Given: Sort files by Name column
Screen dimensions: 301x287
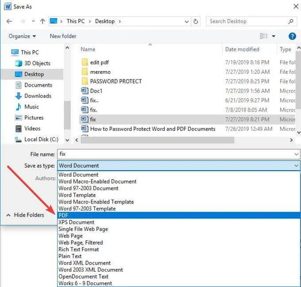Looking at the screenshot, I should click(x=88, y=50).
